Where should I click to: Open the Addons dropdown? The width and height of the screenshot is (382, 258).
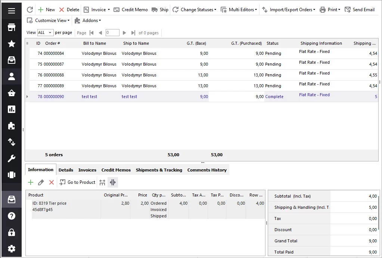88,21
